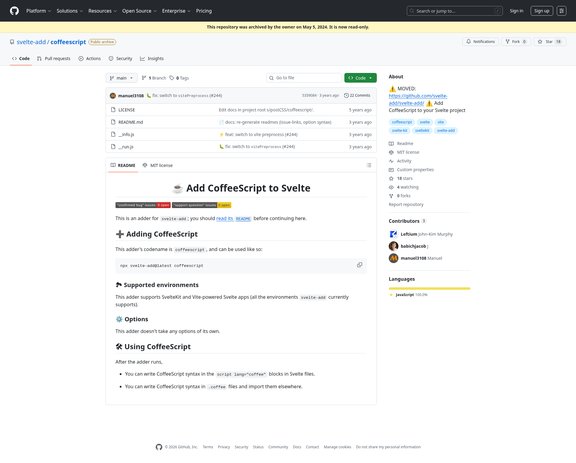Click the 22 Commits link
576x463 pixels.
pos(357,95)
